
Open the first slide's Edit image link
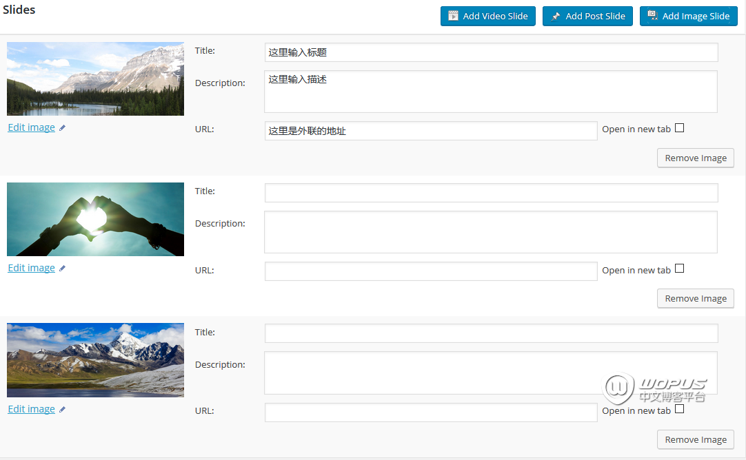31,127
